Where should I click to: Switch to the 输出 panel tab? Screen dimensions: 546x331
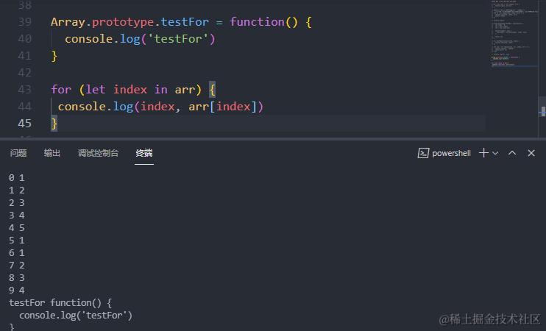(52, 153)
